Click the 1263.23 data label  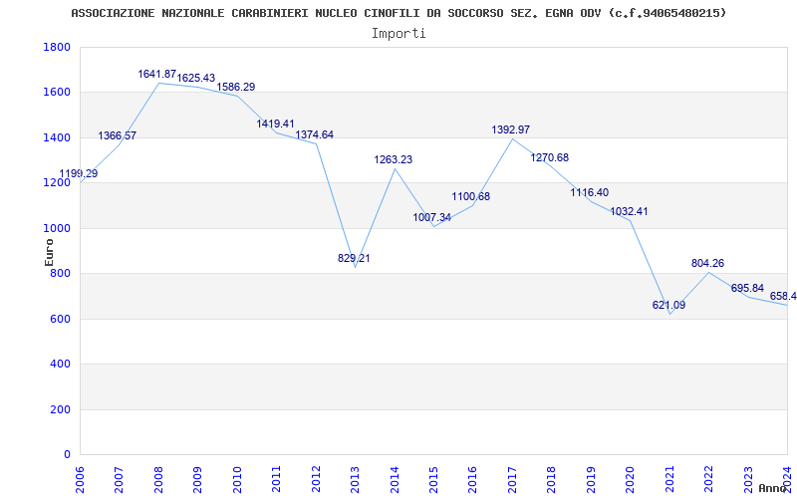coord(394,159)
